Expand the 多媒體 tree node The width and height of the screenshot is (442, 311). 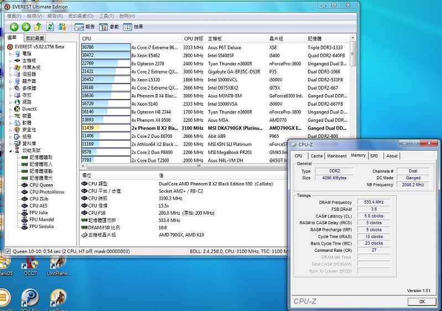11,88
